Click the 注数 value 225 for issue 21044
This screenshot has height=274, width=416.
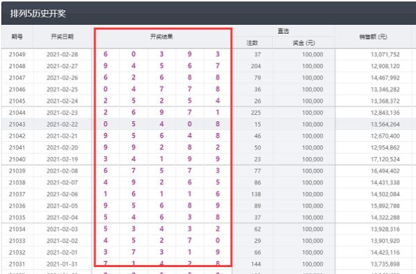pyautogui.click(x=256, y=113)
